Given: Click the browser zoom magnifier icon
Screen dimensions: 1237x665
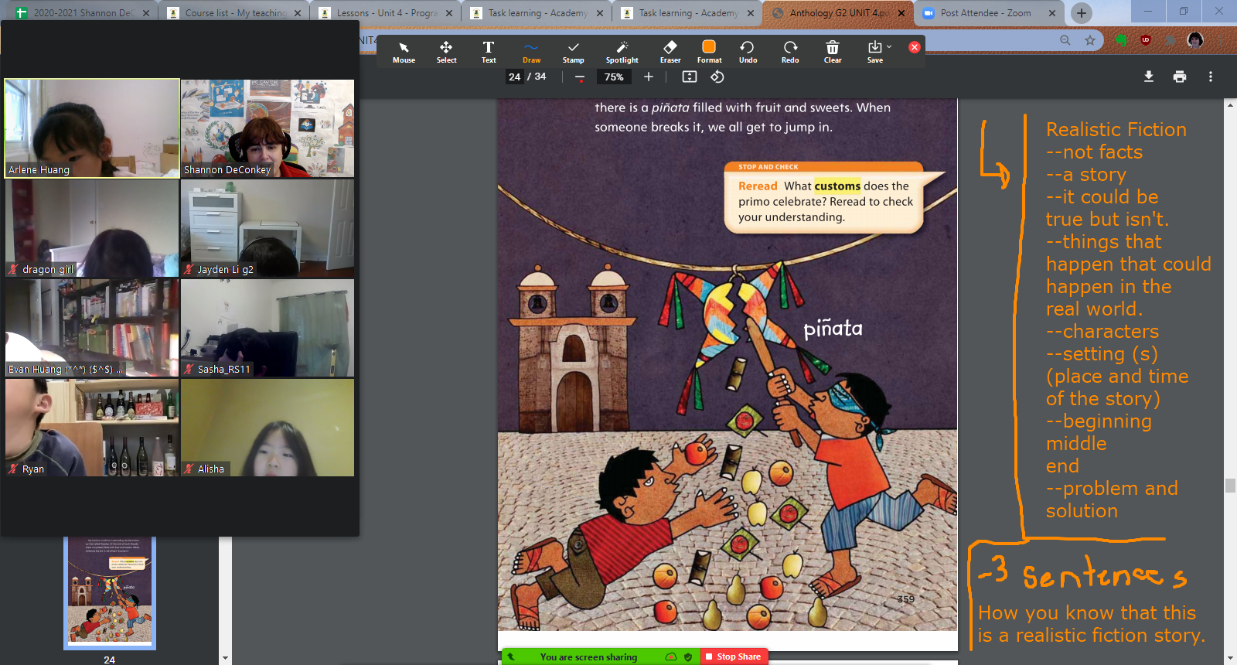Looking at the screenshot, I should (1065, 40).
